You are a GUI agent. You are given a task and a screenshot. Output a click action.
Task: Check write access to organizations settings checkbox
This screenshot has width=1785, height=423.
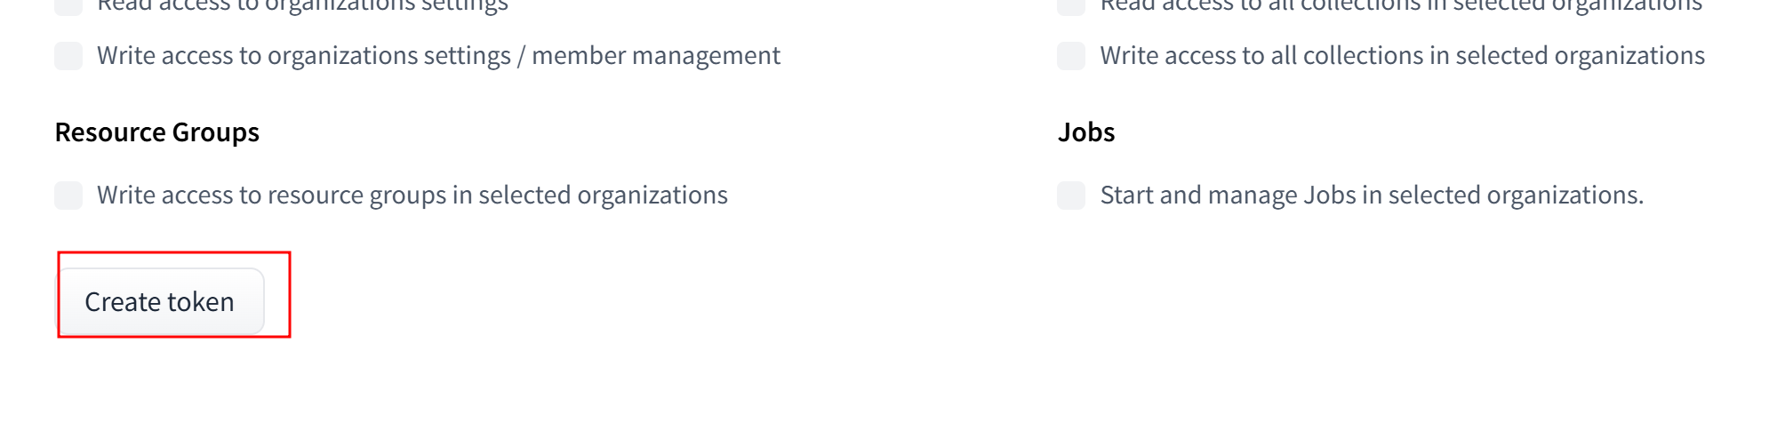tap(68, 56)
